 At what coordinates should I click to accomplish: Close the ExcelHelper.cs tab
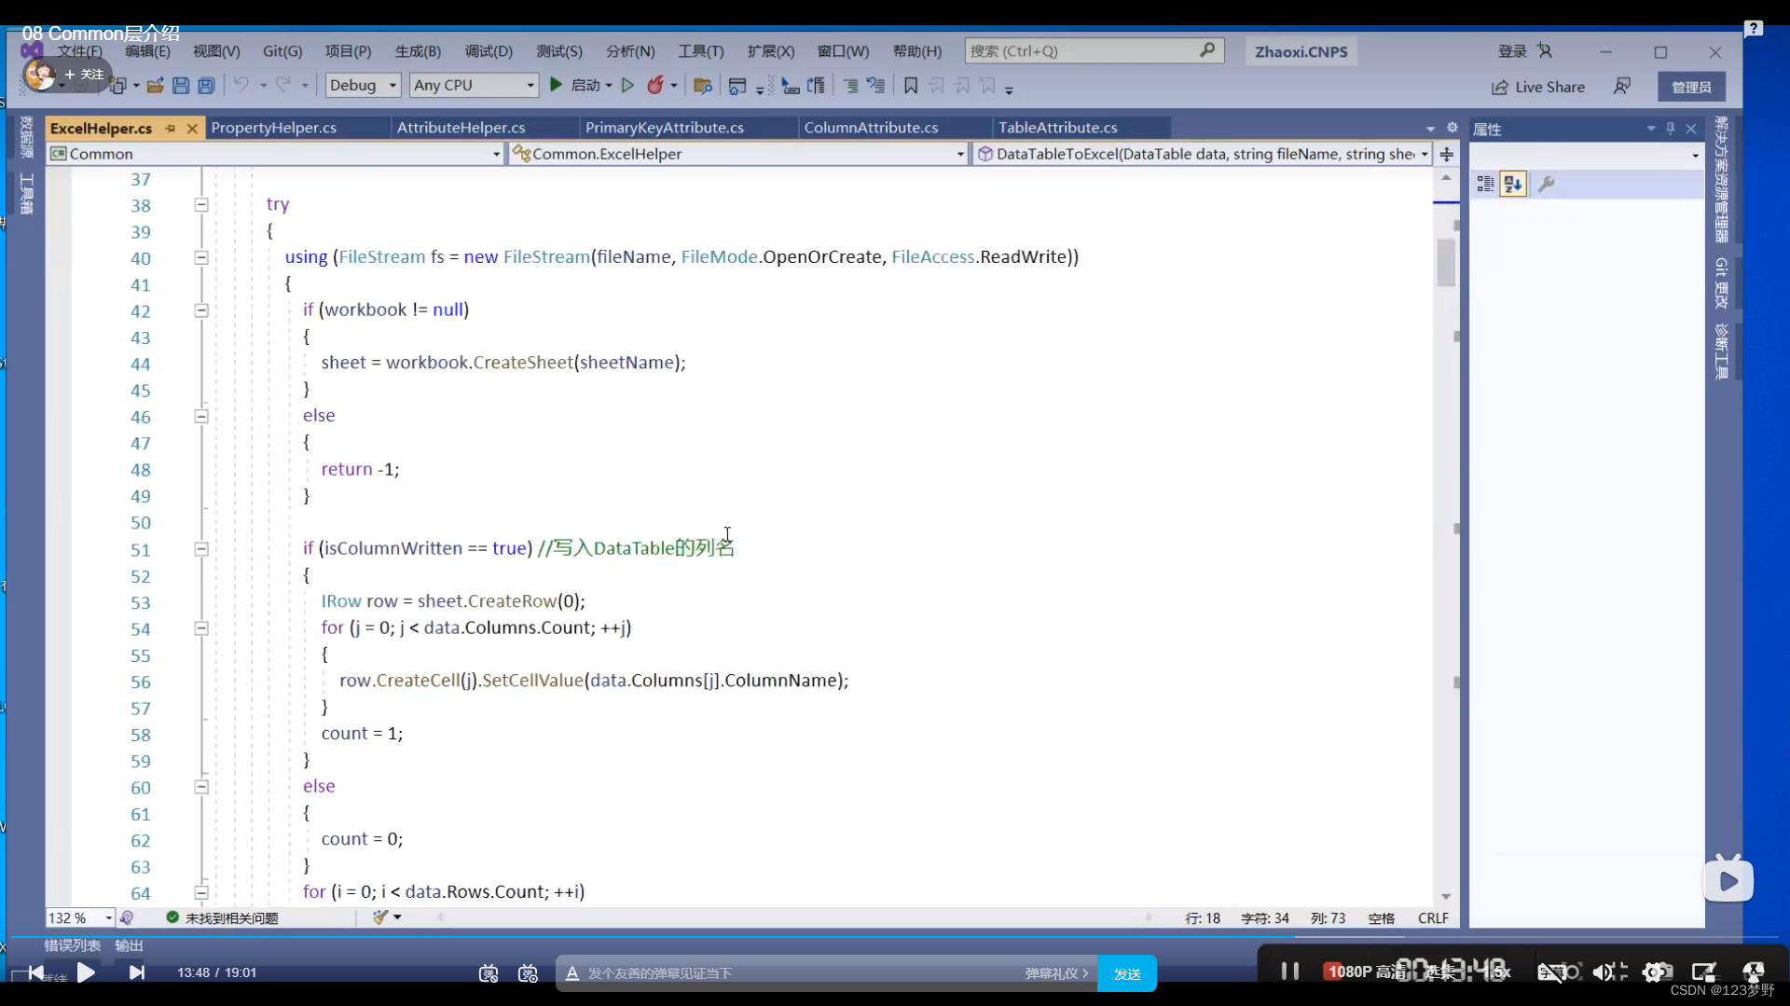click(x=192, y=129)
